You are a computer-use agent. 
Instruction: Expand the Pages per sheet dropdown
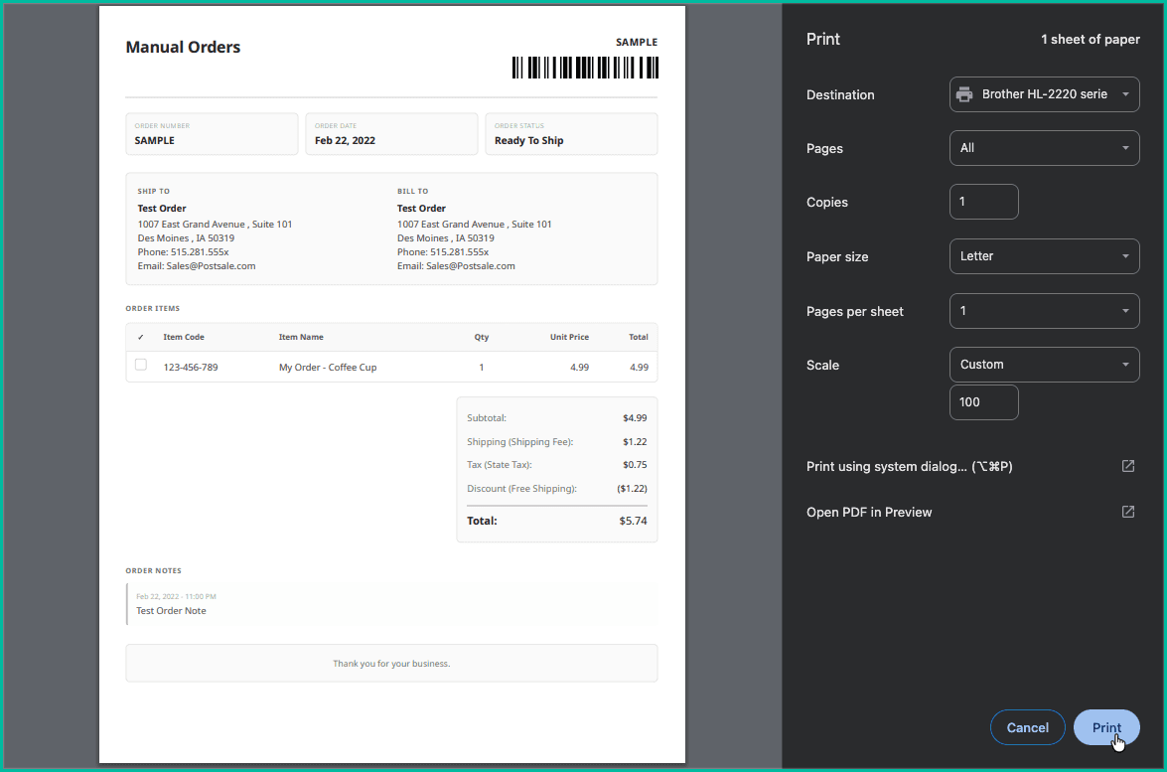[1044, 311]
